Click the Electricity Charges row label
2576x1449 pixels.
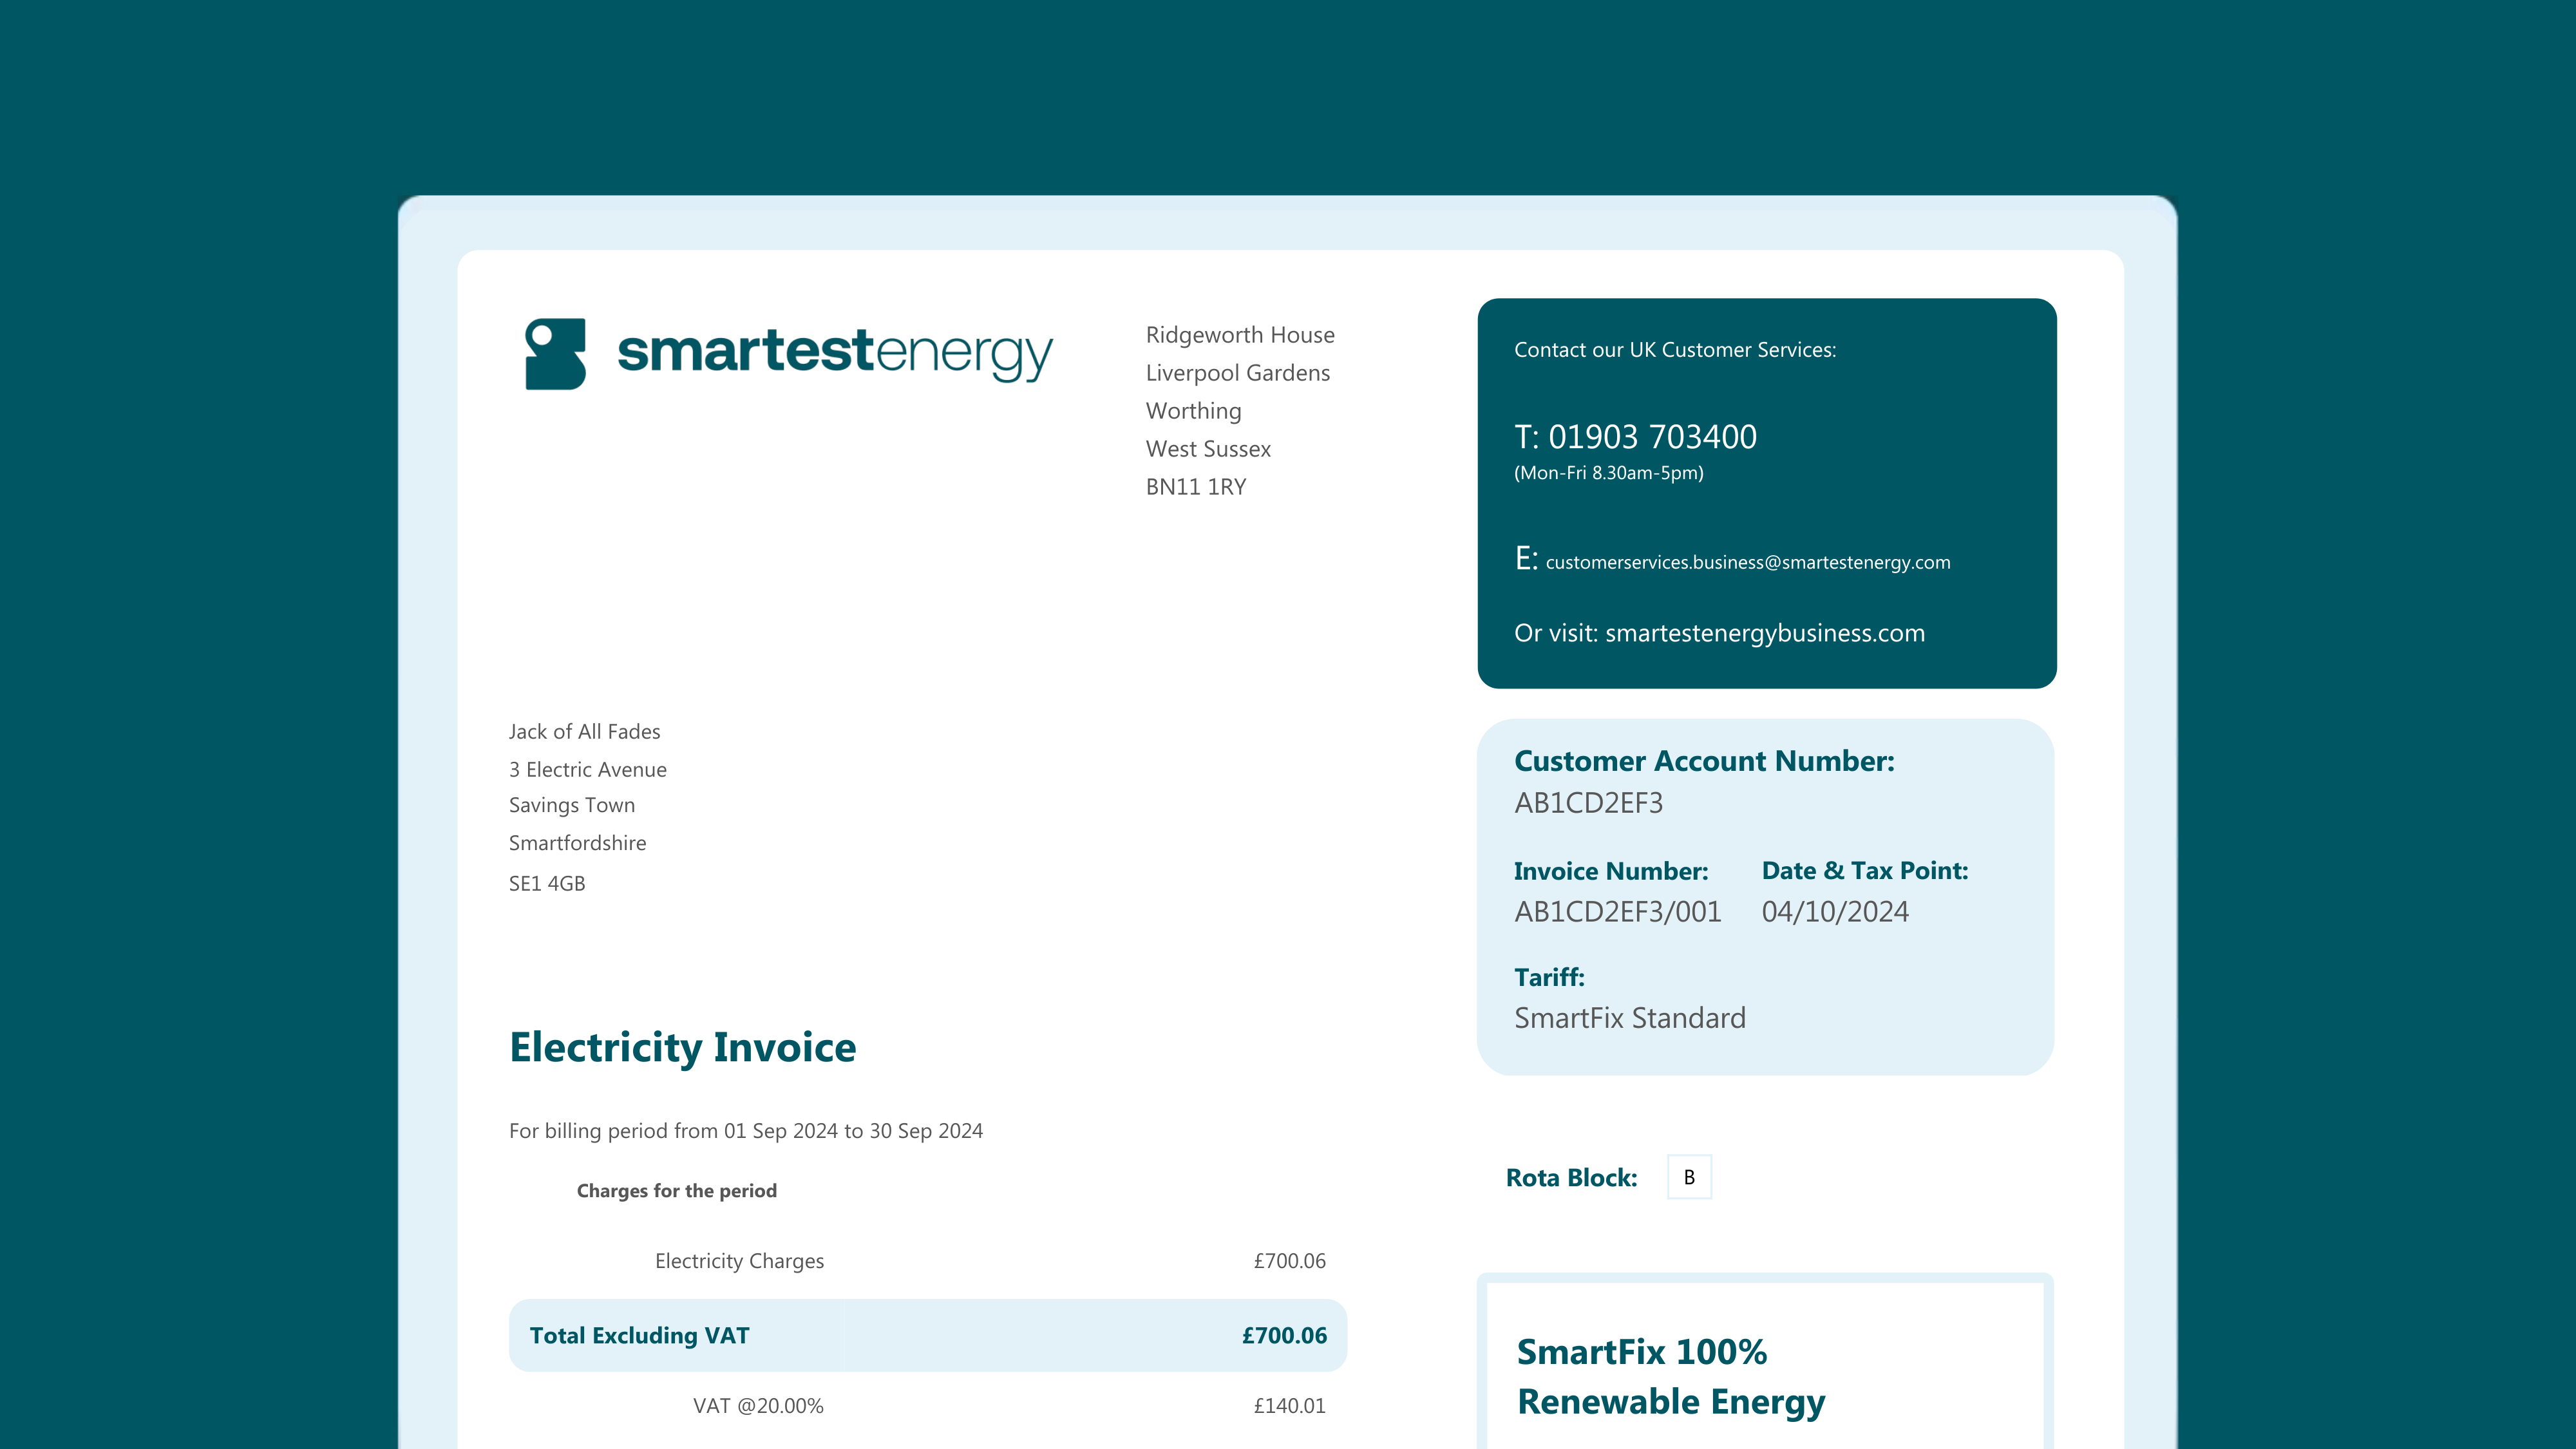(x=739, y=1261)
